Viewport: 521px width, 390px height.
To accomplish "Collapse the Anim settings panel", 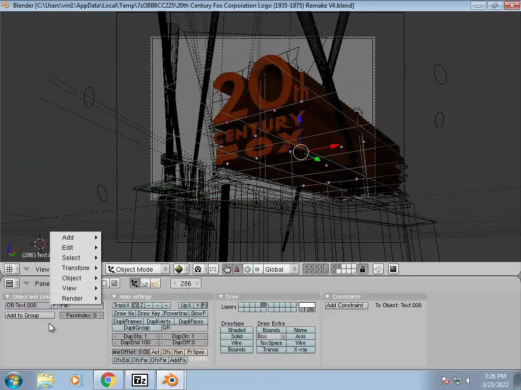I will click(x=114, y=297).
